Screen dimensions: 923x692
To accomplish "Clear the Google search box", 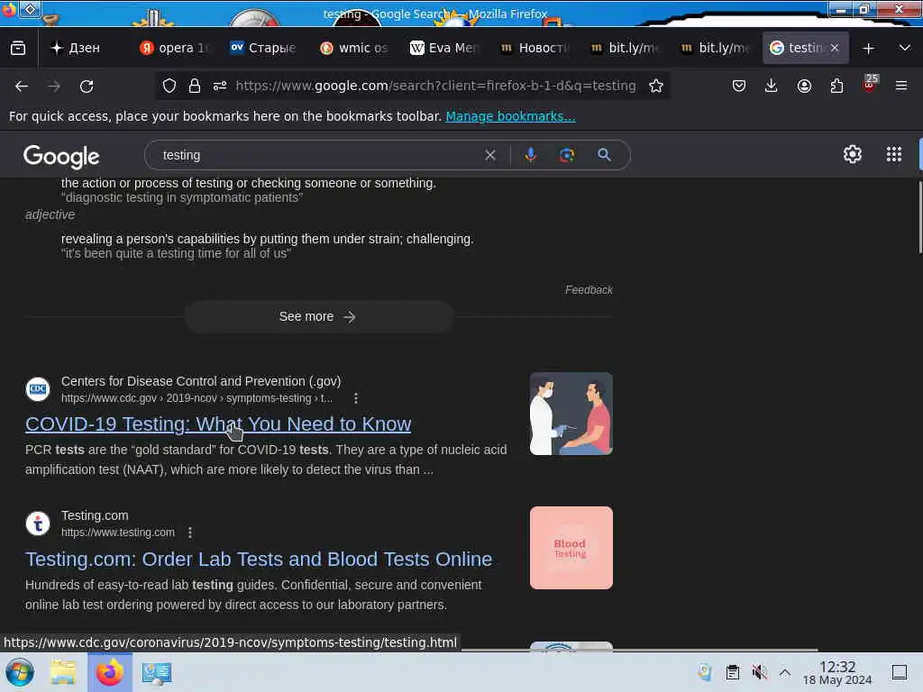I will coord(489,155).
